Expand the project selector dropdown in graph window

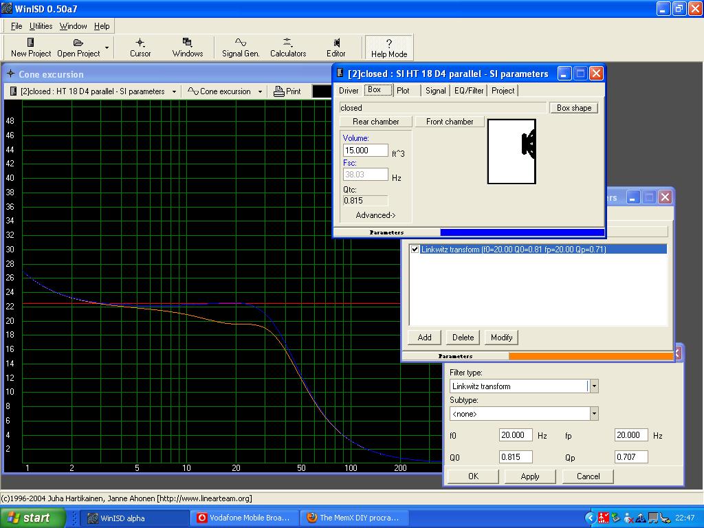[174, 91]
